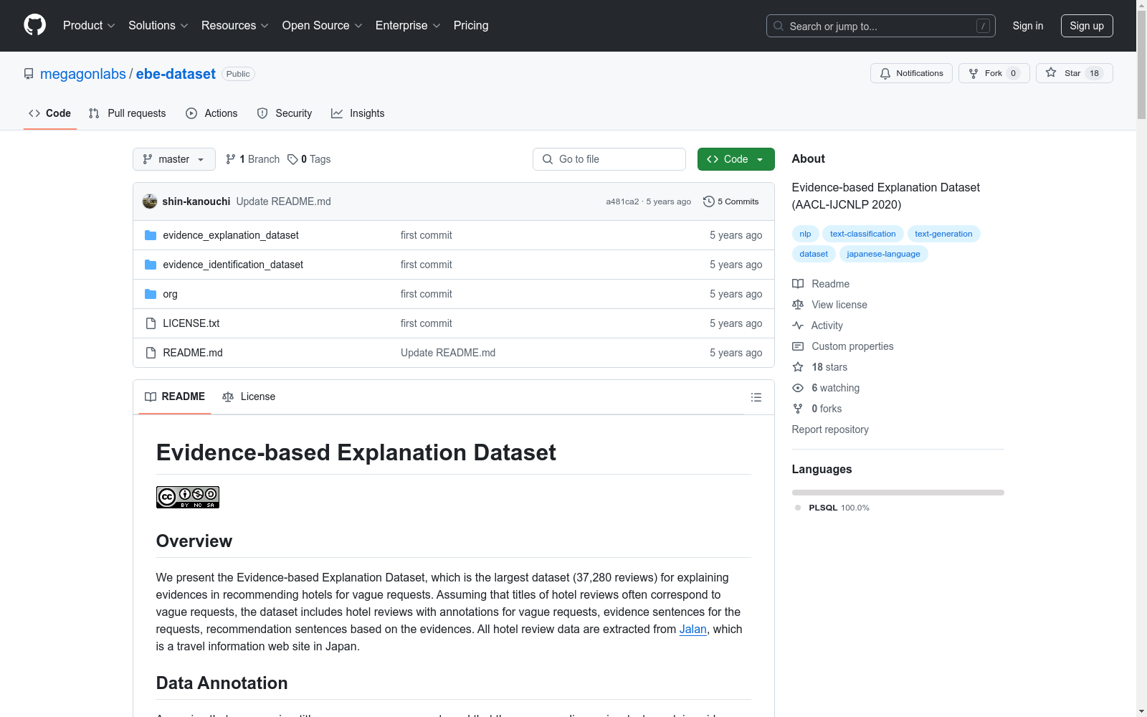Click the book icon beside Readme in About
This screenshot has width=1147, height=717.
pyautogui.click(x=798, y=284)
